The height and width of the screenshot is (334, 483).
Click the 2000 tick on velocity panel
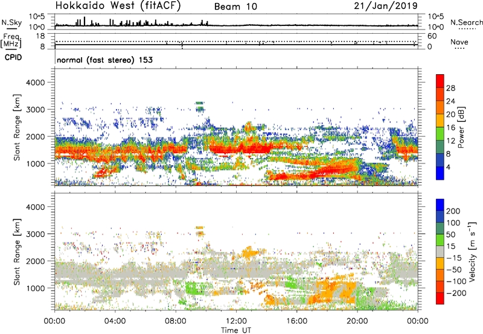point(35,261)
